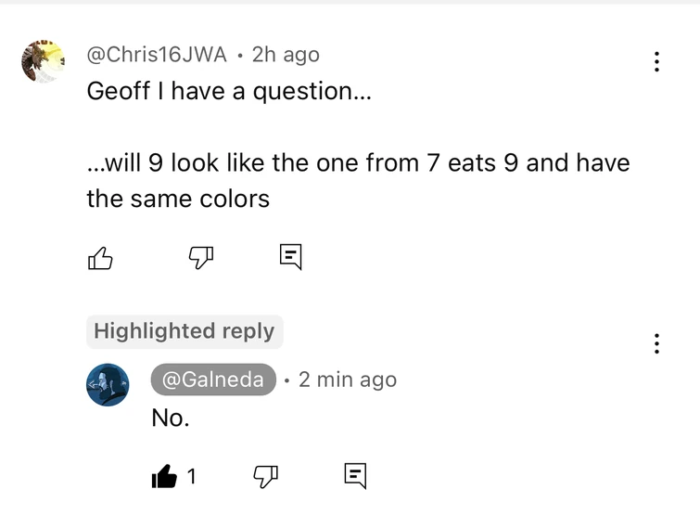Open the three-dot menu on Galneda's reply

pyautogui.click(x=656, y=343)
